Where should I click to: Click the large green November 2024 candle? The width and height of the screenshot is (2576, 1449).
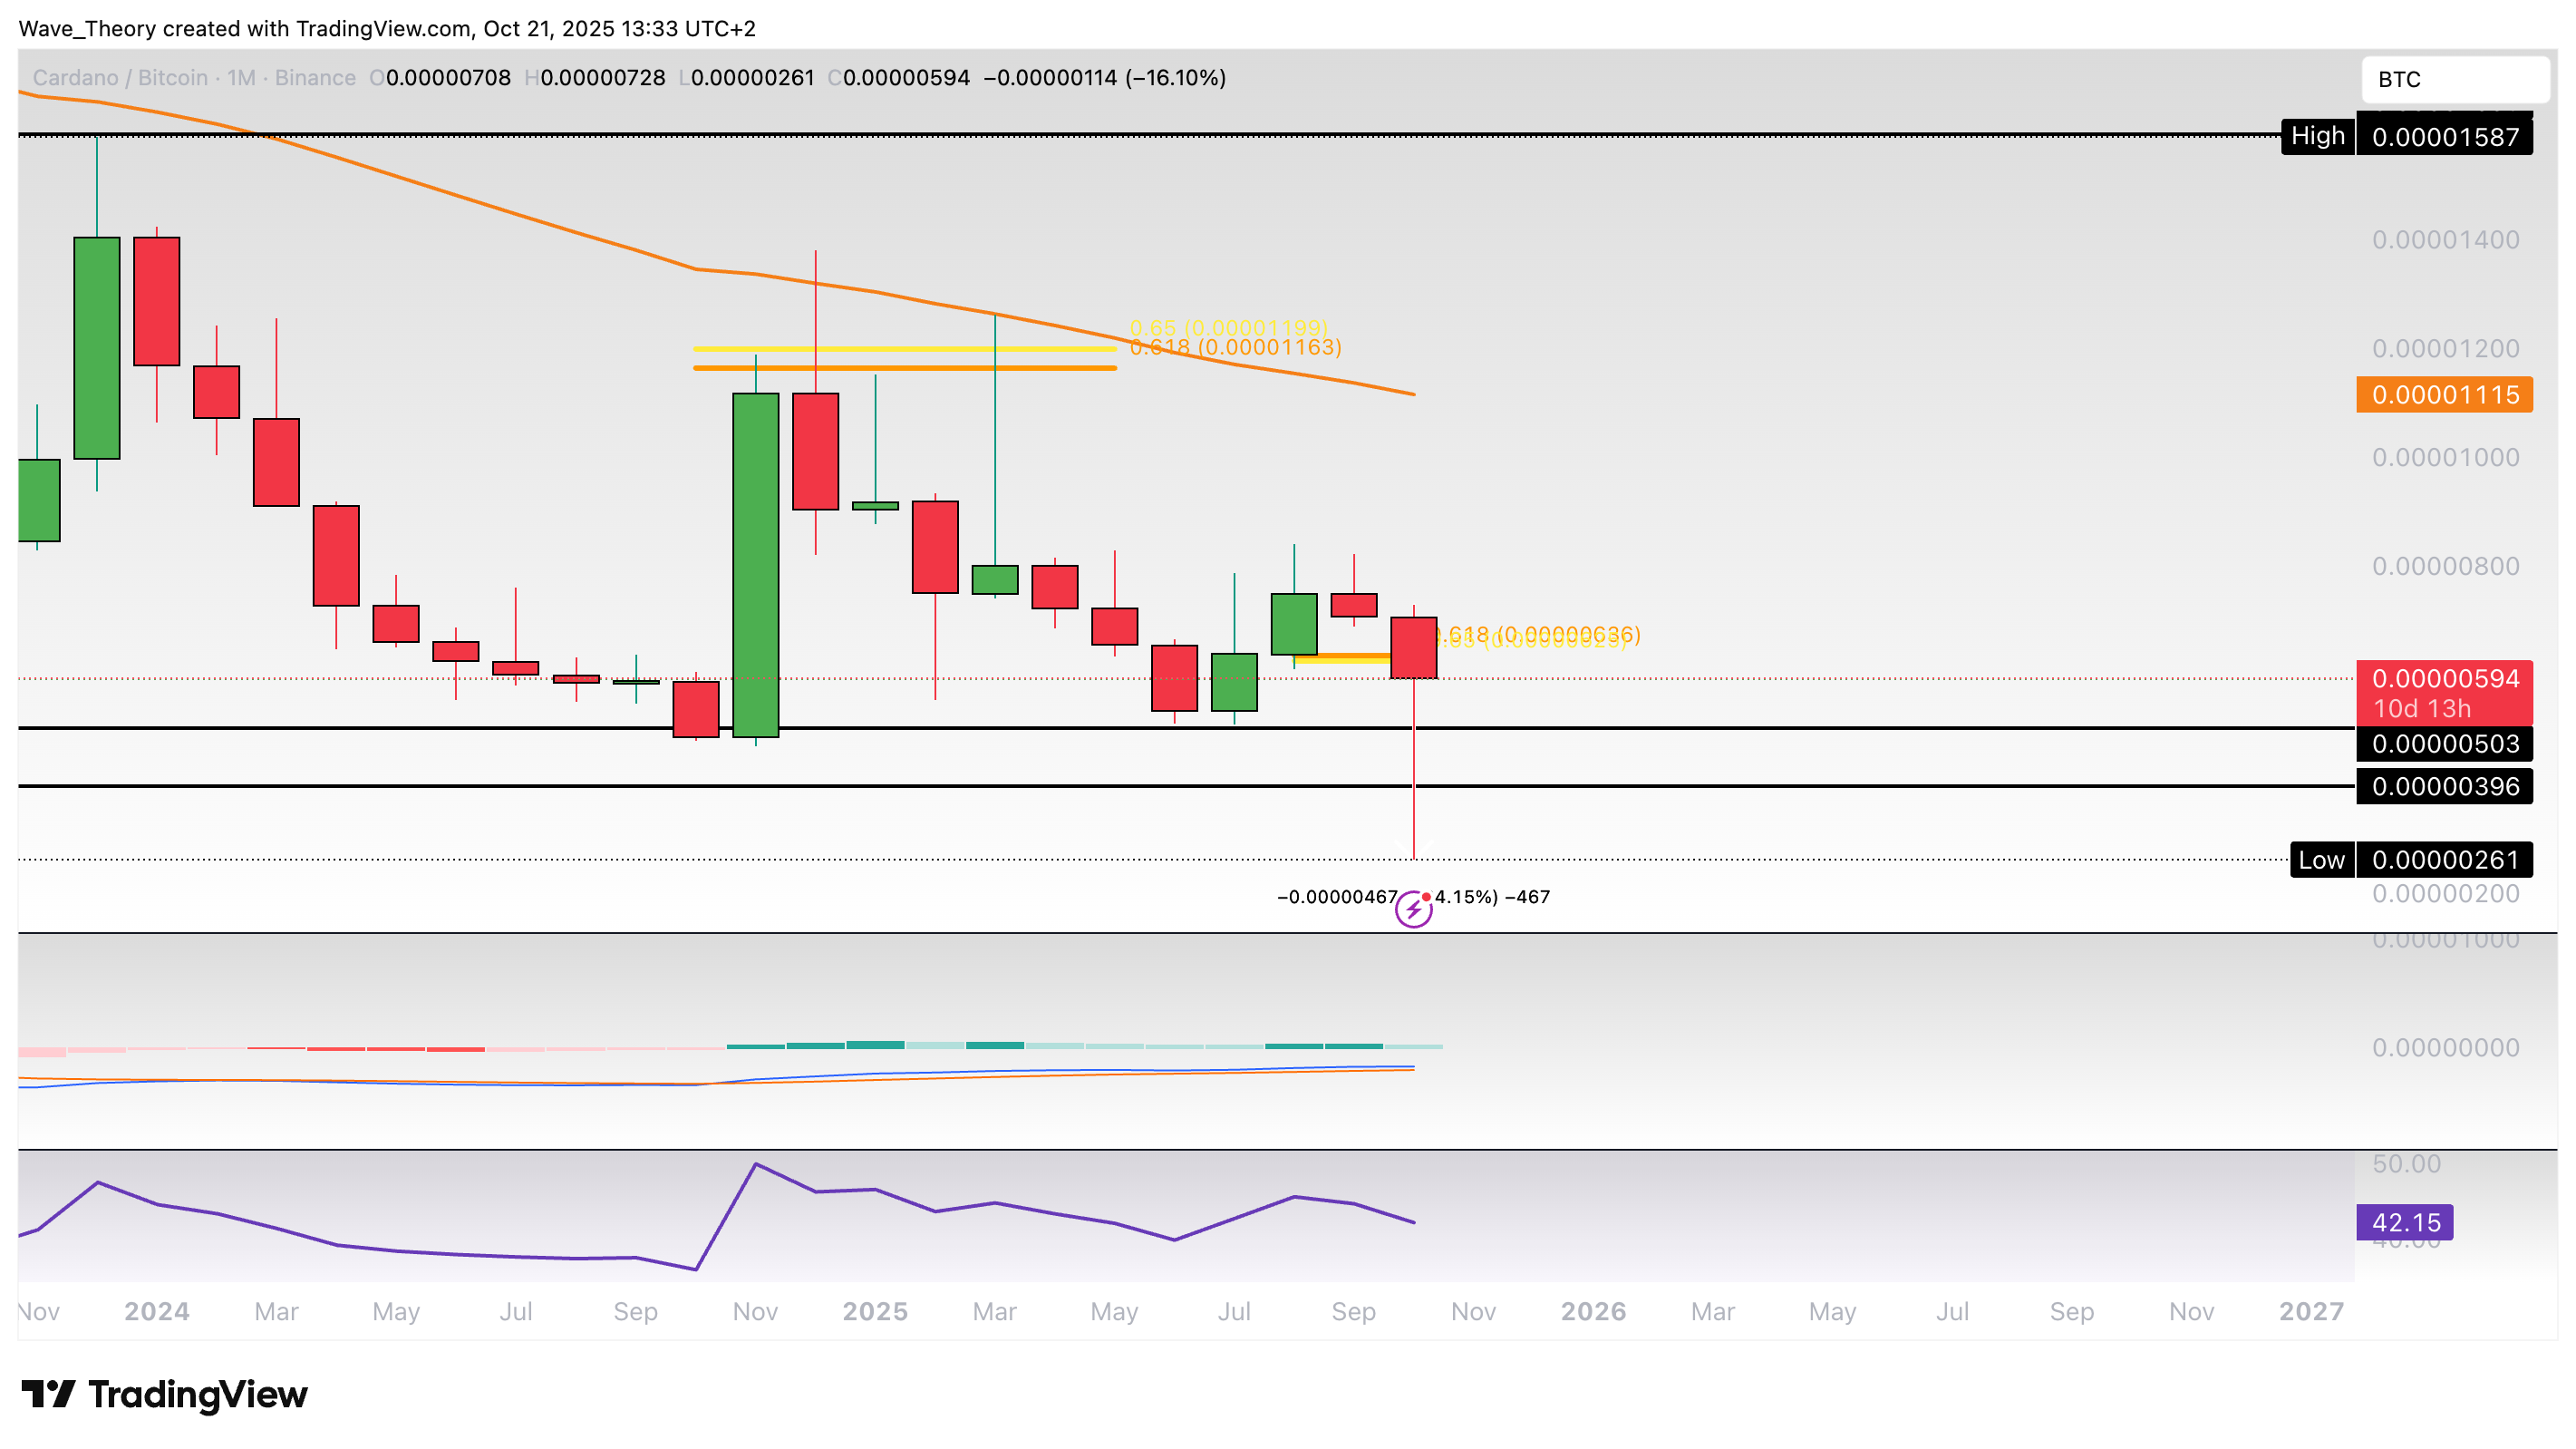click(x=755, y=566)
